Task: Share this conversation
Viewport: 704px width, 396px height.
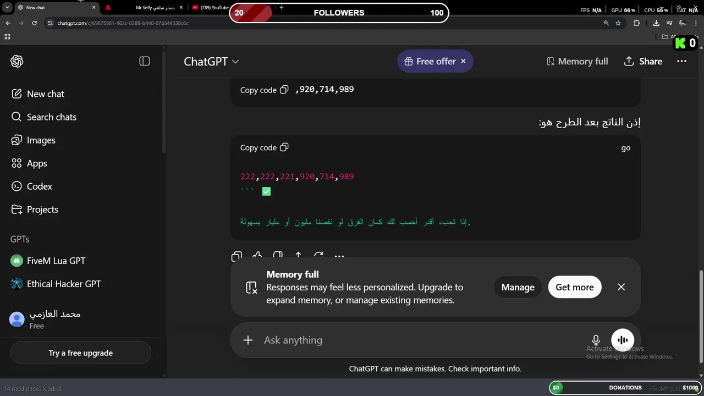Action: (643, 62)
